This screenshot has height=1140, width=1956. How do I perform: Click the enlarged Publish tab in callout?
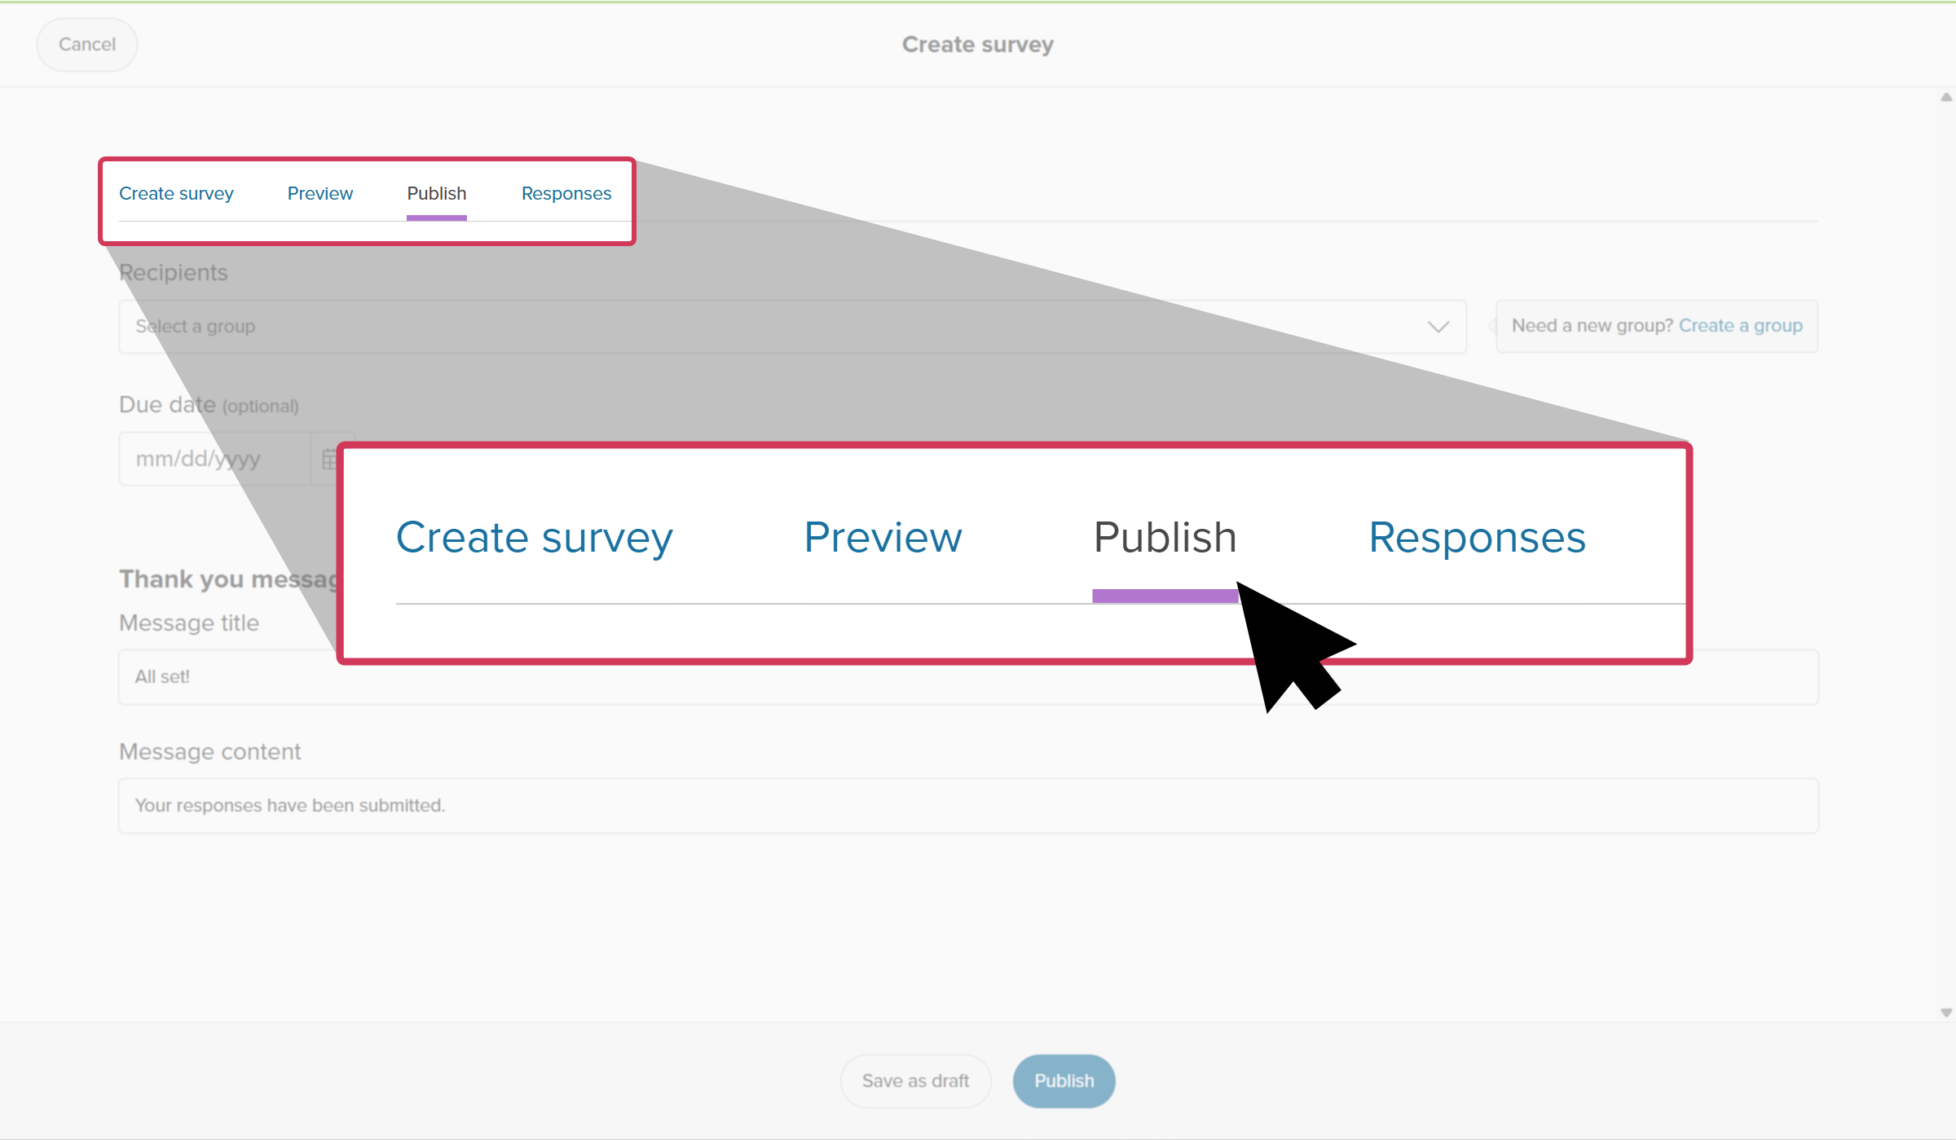click(1165, 538)
